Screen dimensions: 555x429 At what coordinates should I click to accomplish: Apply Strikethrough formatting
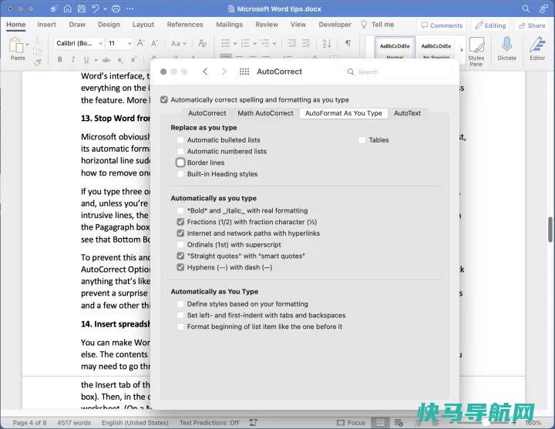pos(106,60)
